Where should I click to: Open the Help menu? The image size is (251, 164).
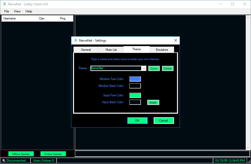coord(29,11)
